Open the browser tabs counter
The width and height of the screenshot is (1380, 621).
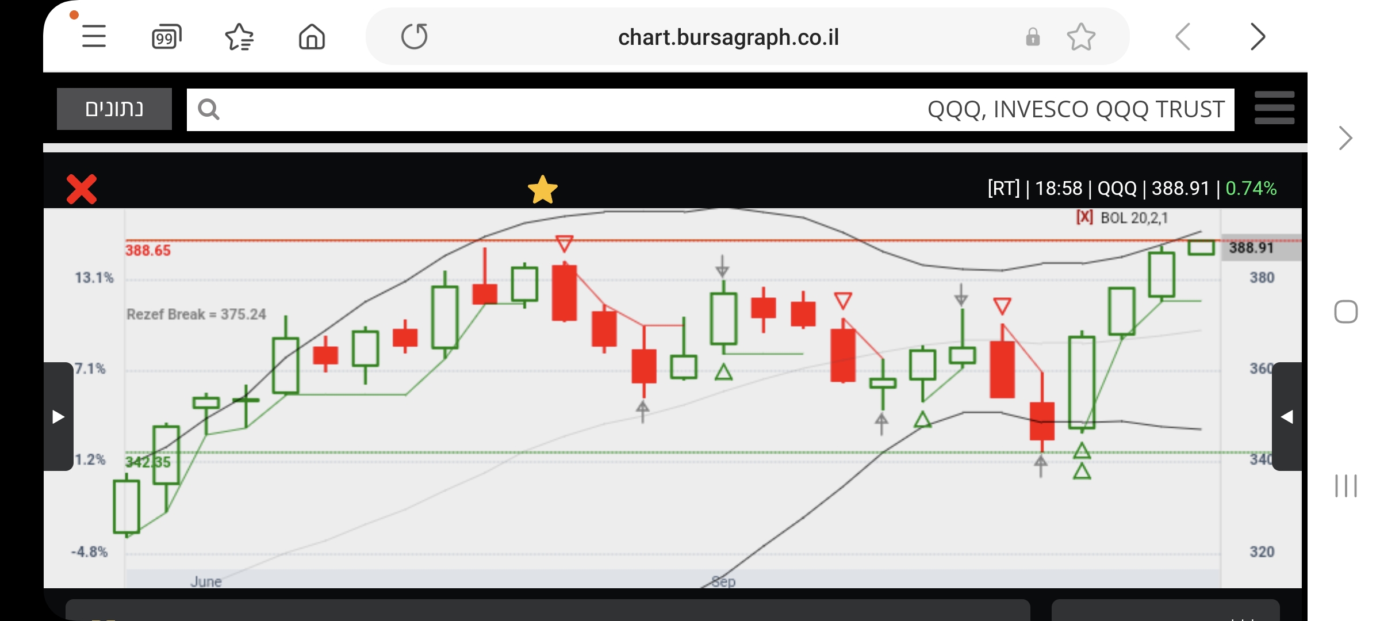(x=166, y=37)
